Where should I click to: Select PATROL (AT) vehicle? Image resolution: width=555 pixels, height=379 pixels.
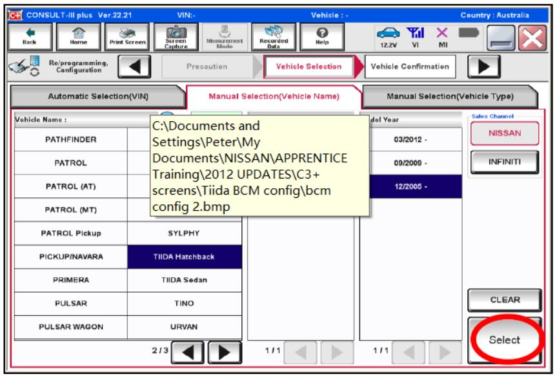pos(71,186)
